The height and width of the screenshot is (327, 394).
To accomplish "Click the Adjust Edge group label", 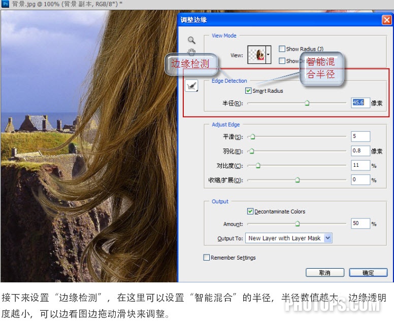I will (x=225, y=125).
